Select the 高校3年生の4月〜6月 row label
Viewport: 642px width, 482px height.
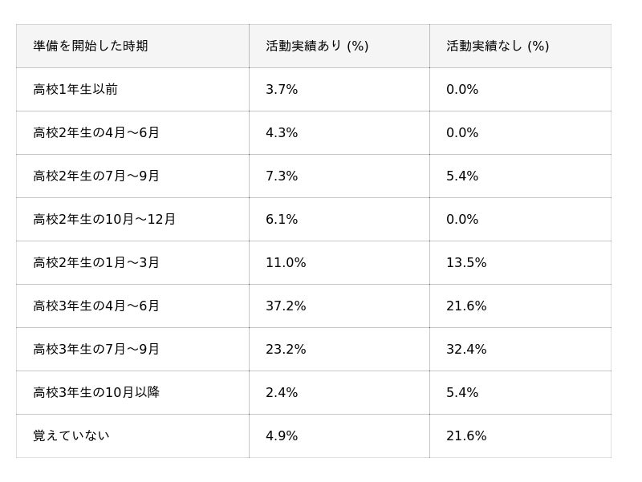coord(96,306)
